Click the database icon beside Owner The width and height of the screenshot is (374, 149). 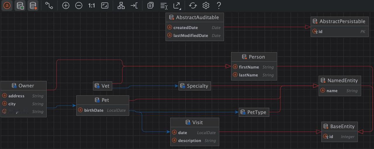pyautogui.click(x=14, y=86)
